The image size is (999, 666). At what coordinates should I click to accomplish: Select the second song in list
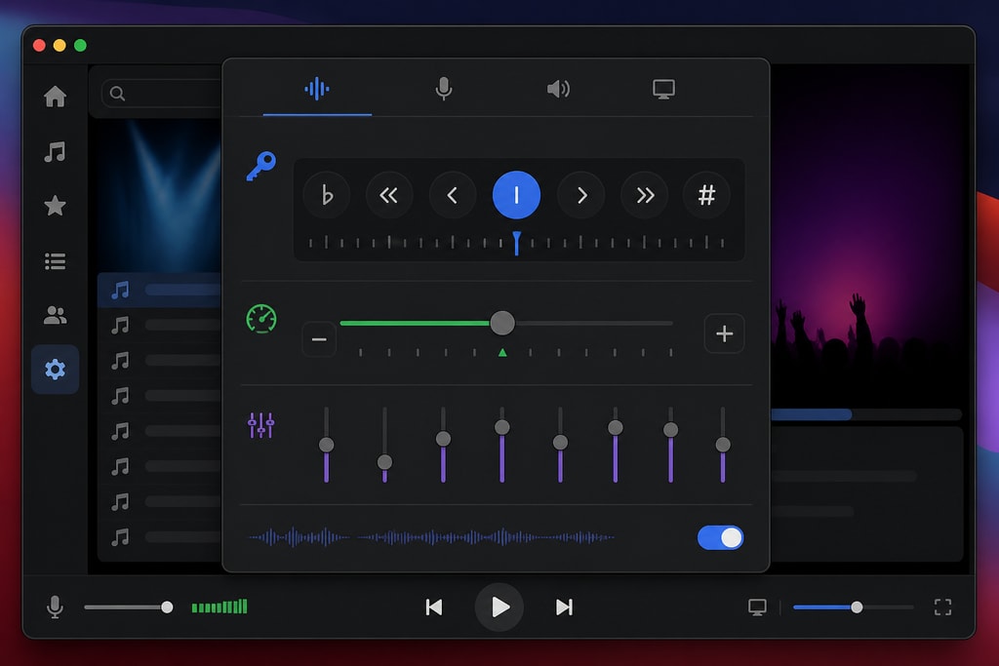pos(159,326)
